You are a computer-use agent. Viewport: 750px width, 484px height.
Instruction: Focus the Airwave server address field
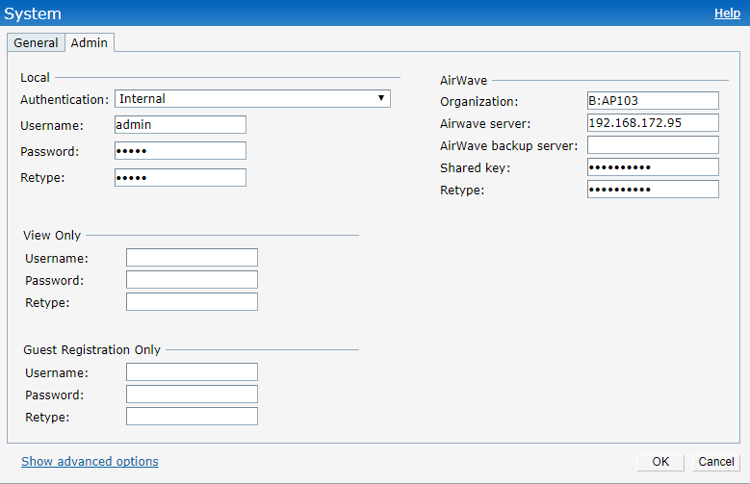point(653,123)
